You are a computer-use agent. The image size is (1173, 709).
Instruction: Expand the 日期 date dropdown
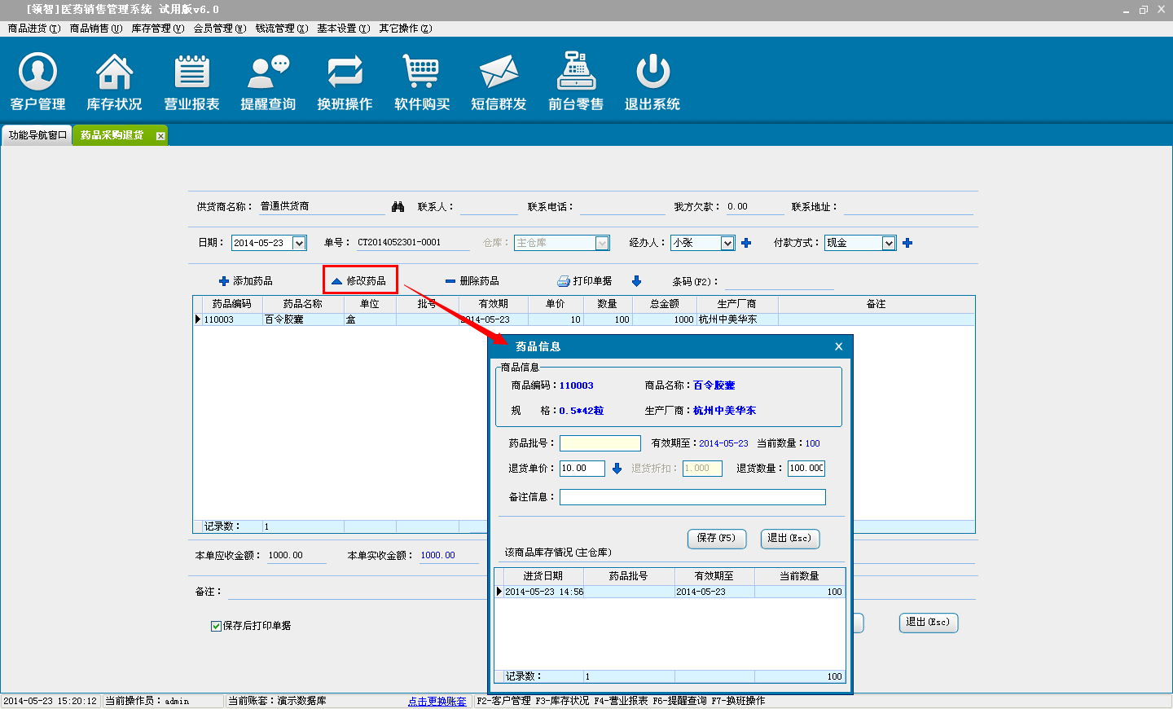299,243
